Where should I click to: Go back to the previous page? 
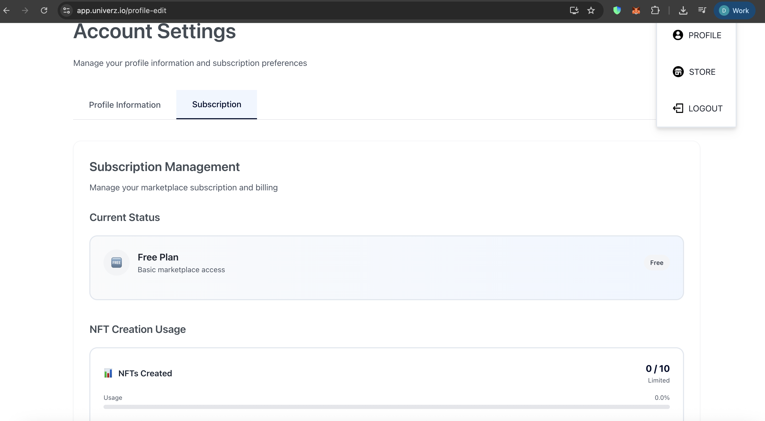point(7,11)
